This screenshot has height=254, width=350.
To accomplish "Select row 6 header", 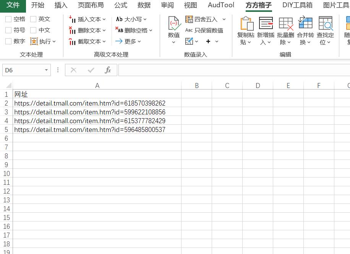I will coord(6,138).
